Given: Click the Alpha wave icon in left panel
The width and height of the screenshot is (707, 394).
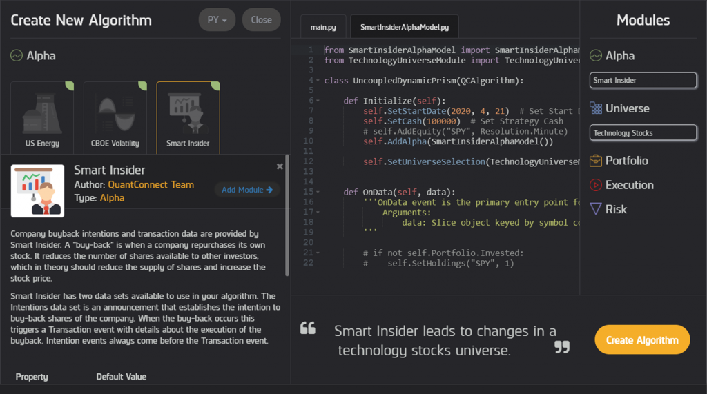Looking at the screenshot, I should click(17, 55).
